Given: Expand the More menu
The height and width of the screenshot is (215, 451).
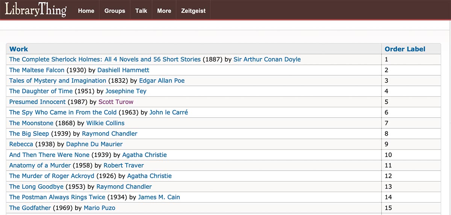Looking at the screenshot, I should coord(164,11).
